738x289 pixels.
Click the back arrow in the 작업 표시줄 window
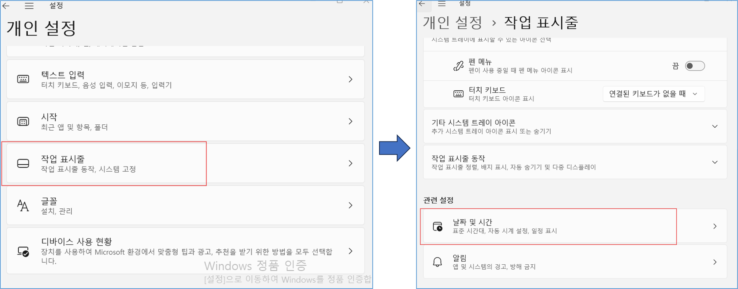(422, 4)
